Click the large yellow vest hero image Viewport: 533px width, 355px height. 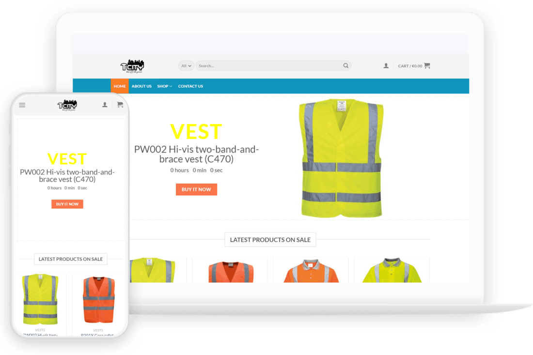pos(341,158)
